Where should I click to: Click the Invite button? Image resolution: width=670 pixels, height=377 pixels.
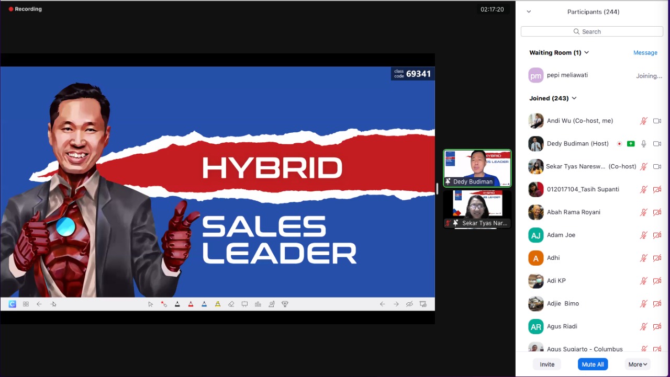pos(547,364)
